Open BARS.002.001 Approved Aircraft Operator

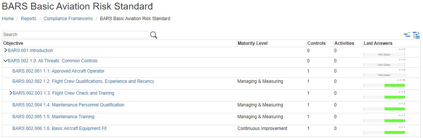coord(59,71)
